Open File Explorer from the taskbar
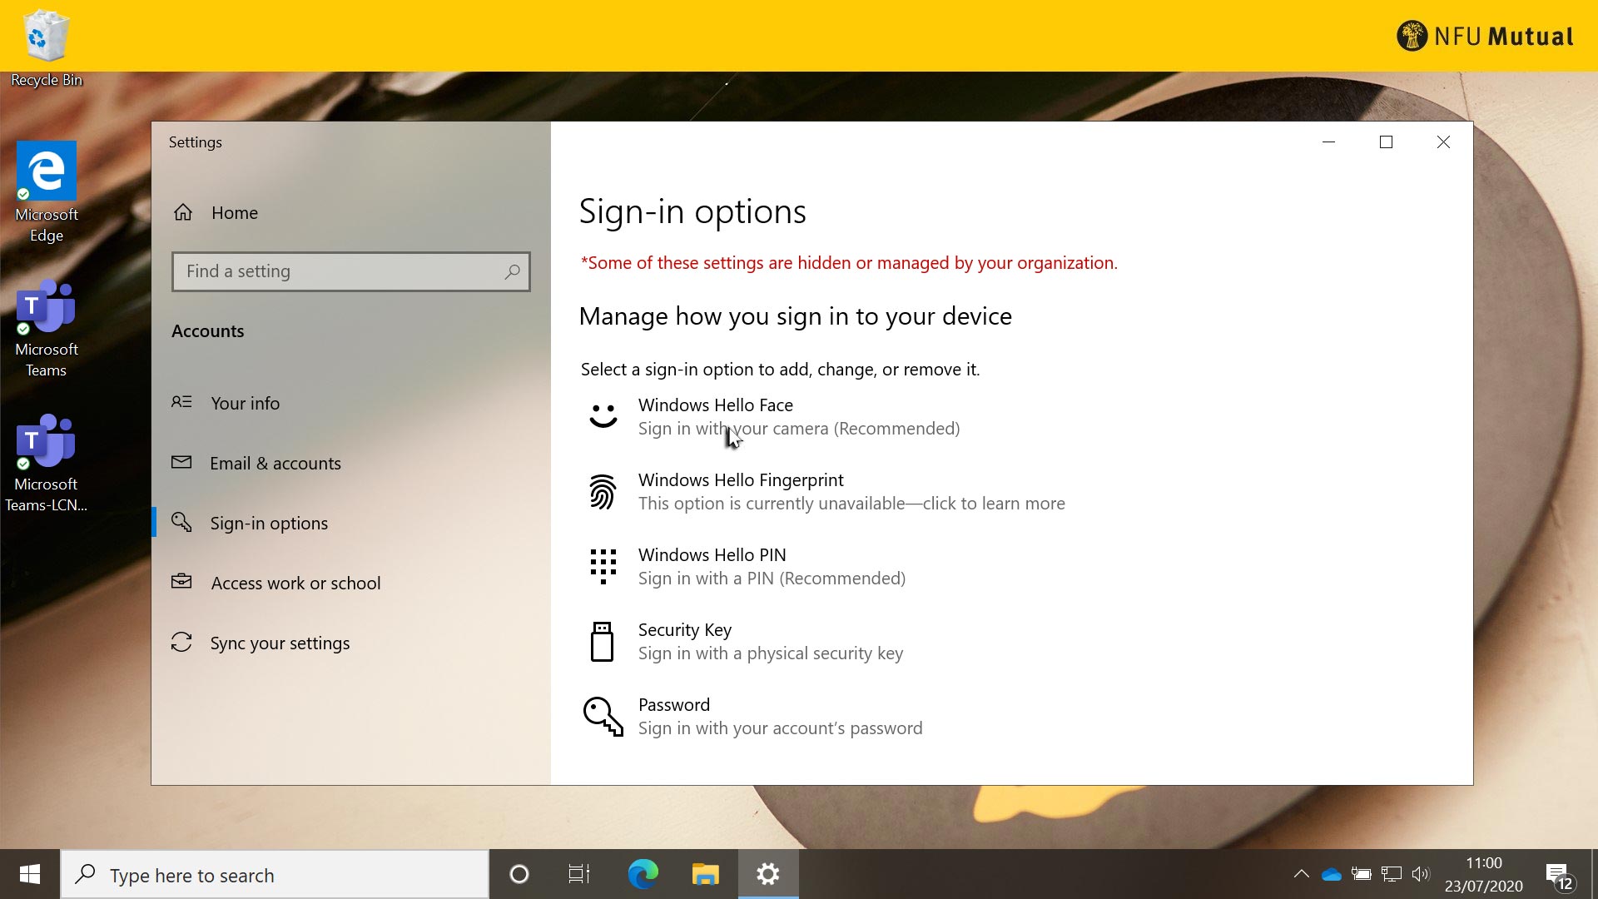1598x899 pixels. (x=705, y=874)
